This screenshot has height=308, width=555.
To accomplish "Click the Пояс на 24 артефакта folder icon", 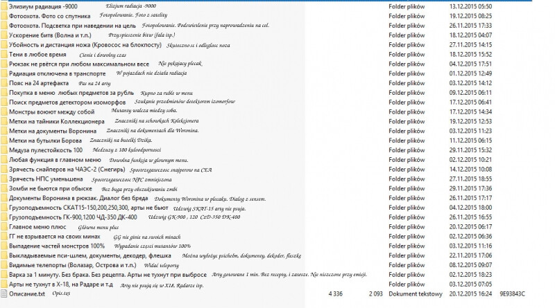I will tap(4, 82).
